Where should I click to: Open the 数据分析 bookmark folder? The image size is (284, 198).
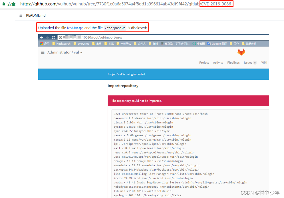249,43
